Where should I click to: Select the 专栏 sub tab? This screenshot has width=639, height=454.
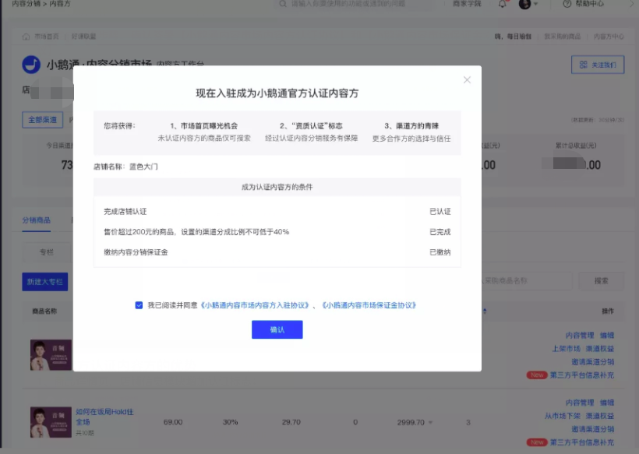(x=47, y=252)
